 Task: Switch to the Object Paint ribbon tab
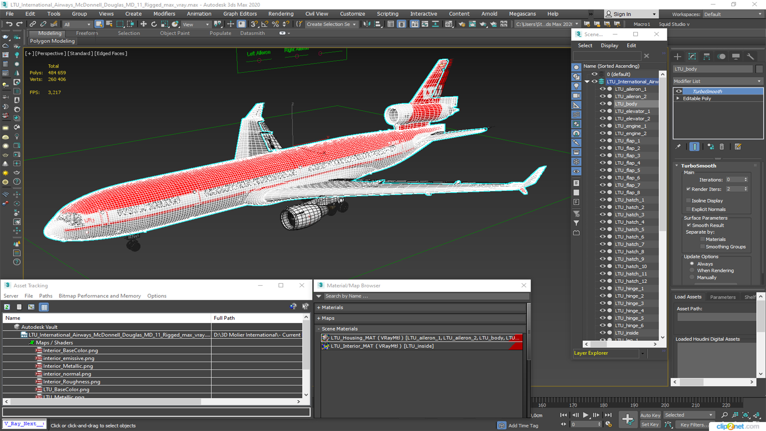coord(175,33)
